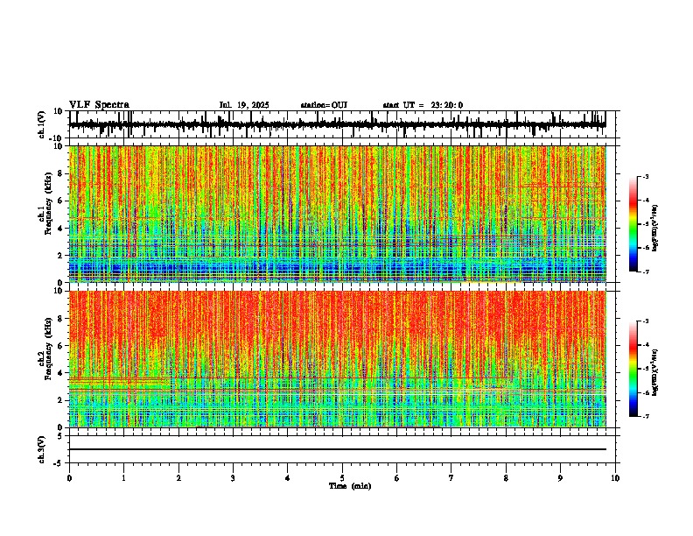Image resolution: width=693 pixels, height=536 pixels.
Task: Click time axis tick label "9"
Action: click(x=560, y=478)
